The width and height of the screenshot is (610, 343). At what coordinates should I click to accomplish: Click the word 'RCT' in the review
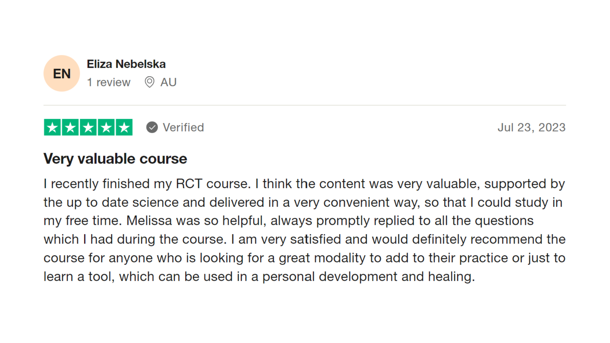189,184
